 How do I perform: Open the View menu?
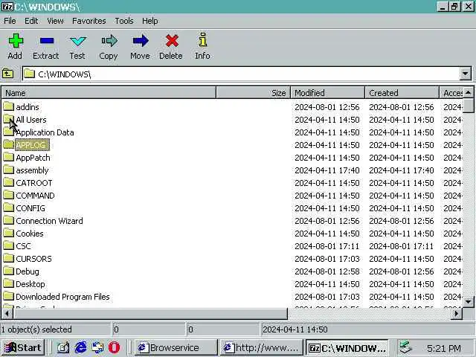coord(55,21)
